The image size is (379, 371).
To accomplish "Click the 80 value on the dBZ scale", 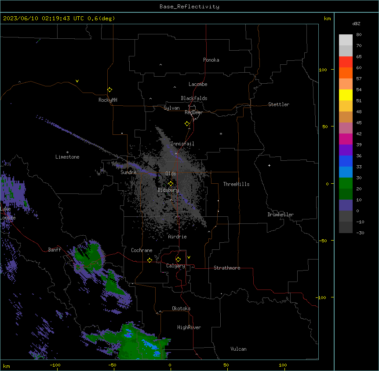I will (359, 35).
